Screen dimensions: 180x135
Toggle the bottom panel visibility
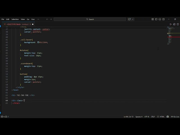[160, 19]
